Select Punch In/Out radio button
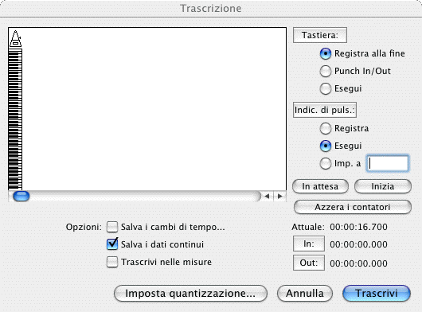422x312 pixels. [326, 72]
